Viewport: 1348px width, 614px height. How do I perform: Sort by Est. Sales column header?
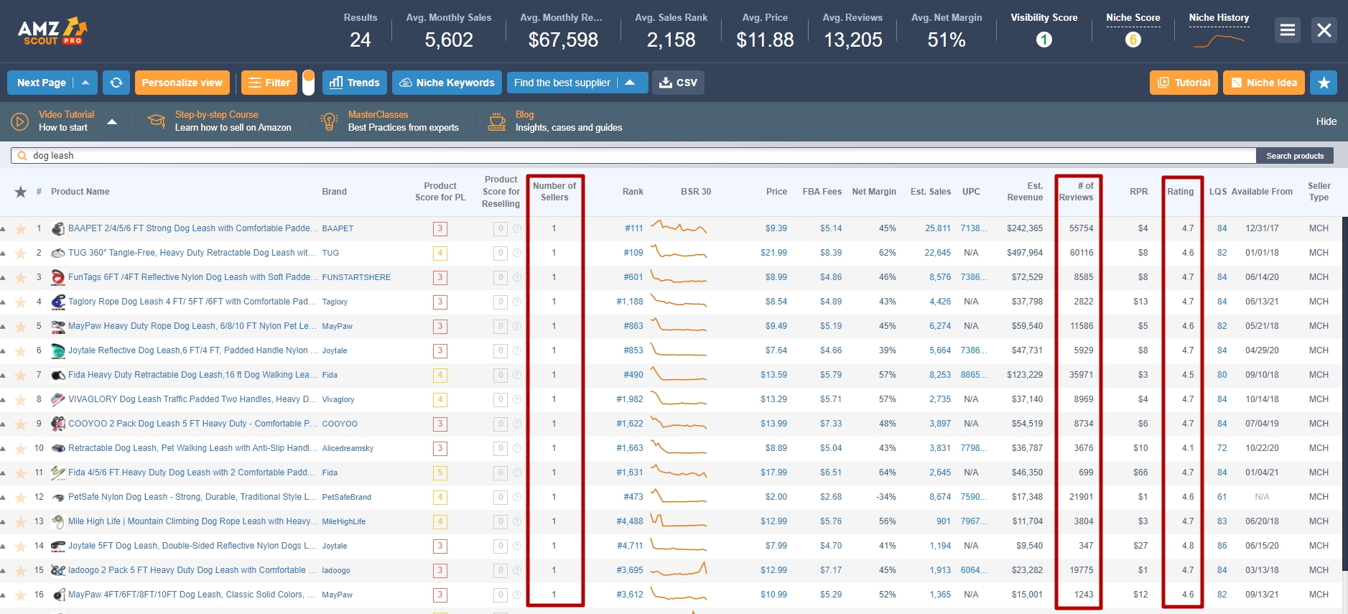tap(931, 192)
